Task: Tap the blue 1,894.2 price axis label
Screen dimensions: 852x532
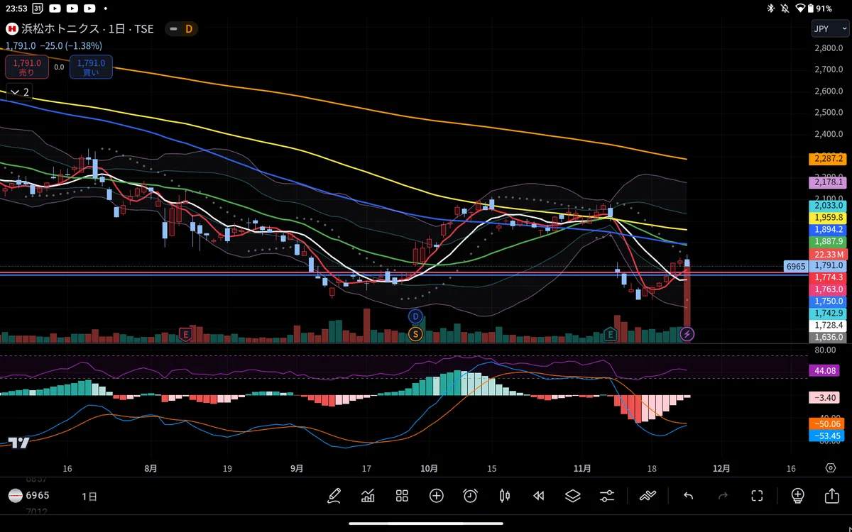Action: tap(828, 229)
